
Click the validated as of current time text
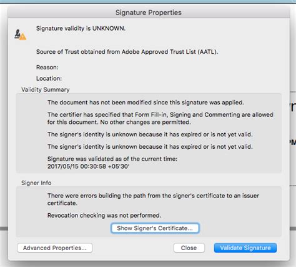[112, 159]
